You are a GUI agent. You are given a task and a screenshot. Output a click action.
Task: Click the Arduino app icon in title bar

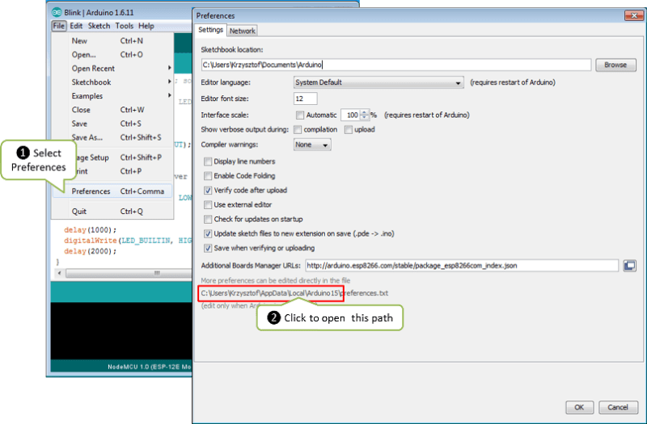tap(57, 12)
